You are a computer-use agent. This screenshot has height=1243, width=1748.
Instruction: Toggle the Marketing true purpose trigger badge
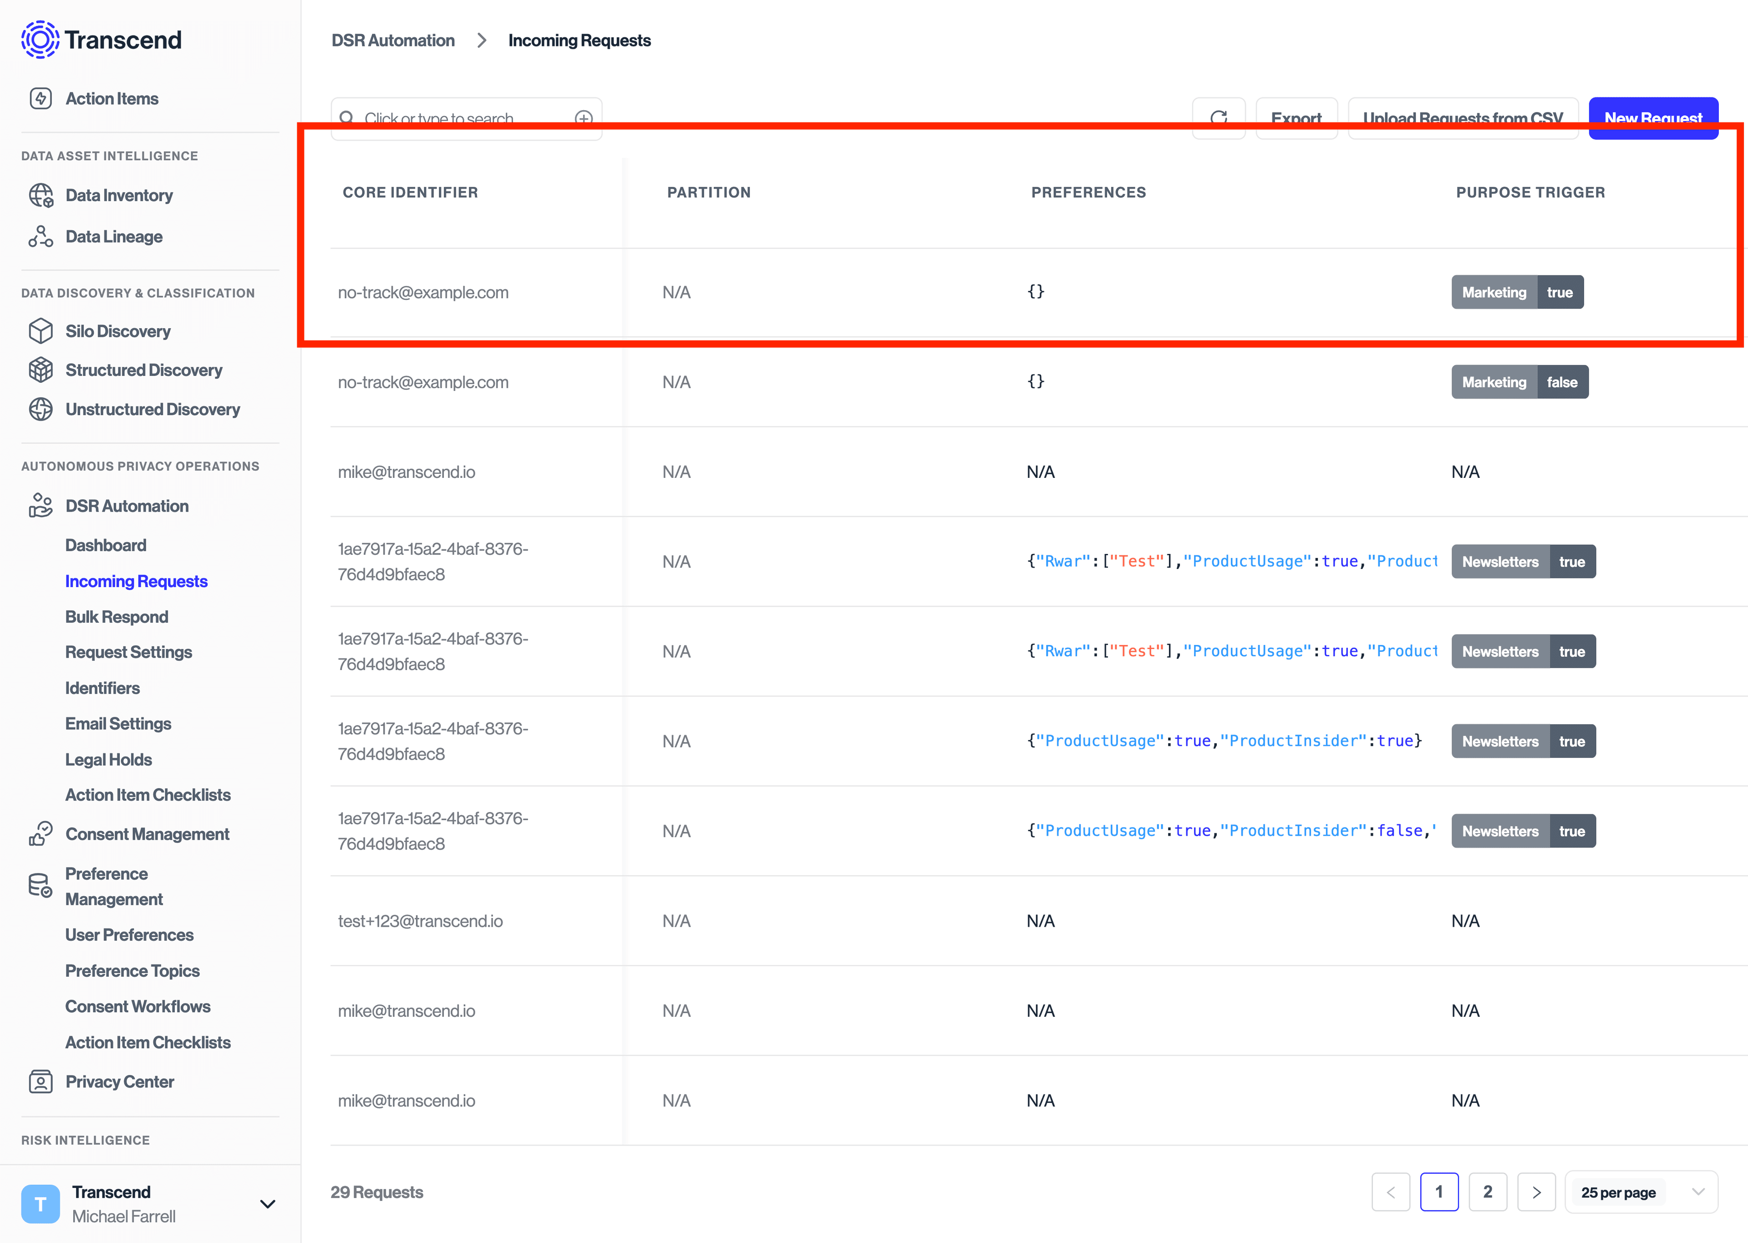[x=1517, y=292]
